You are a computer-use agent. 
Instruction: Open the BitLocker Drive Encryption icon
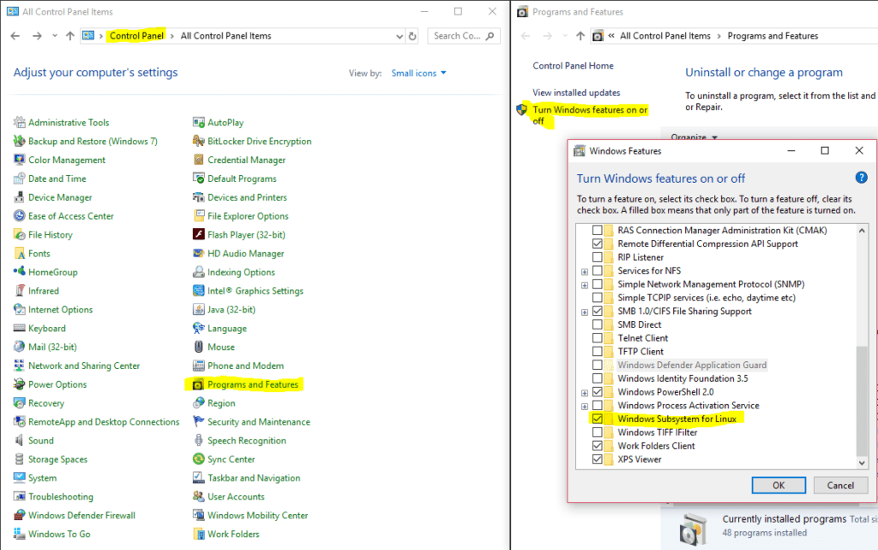click(198, 141)
